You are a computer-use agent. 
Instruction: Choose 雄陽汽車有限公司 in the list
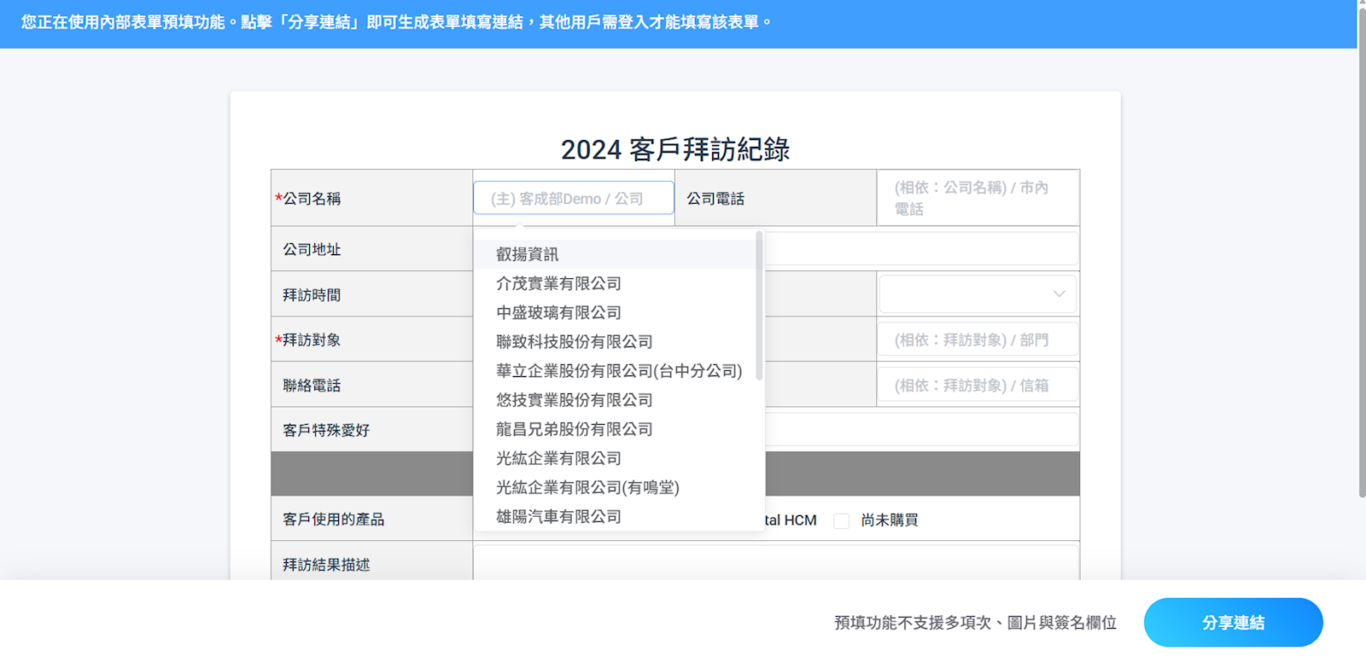coord(558,516)
